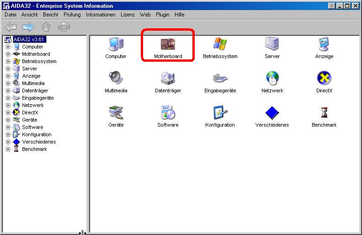Click the refresh toolbar button
The width and height of the screenshot is (362, 235).
[x=64, y=27]
